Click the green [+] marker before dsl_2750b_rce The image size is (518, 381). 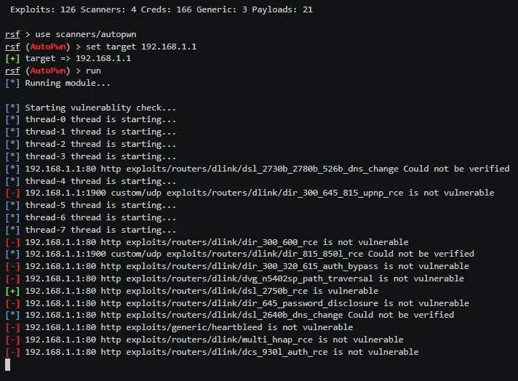(12, 291)
